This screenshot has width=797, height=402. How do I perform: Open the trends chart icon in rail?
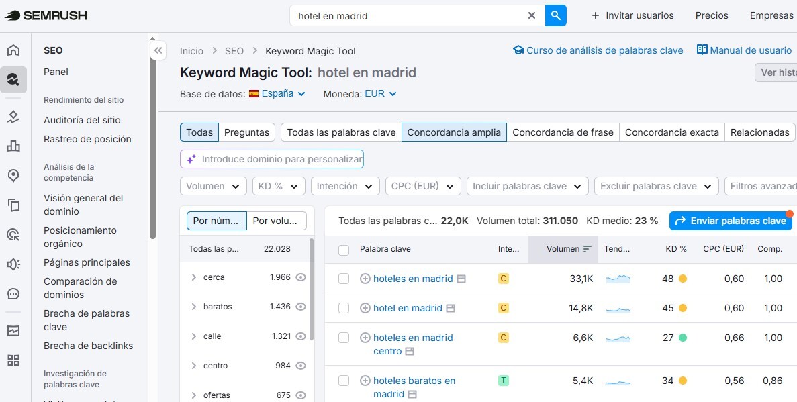[13, 332]
